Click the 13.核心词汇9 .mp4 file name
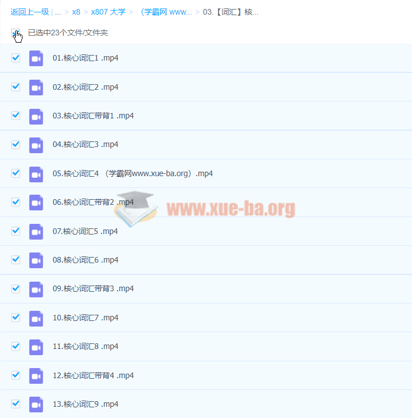 click(x=85, y=404)
